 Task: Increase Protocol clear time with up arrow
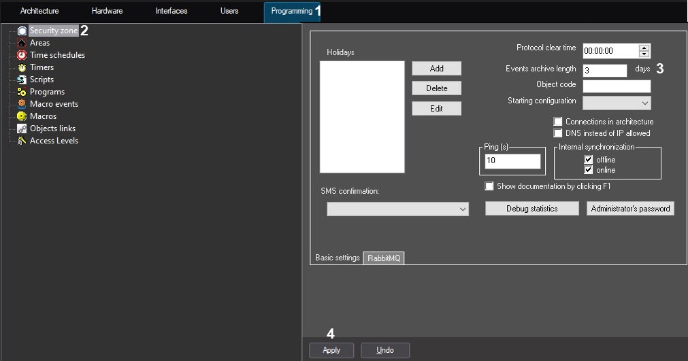click(x=644, y=48)
